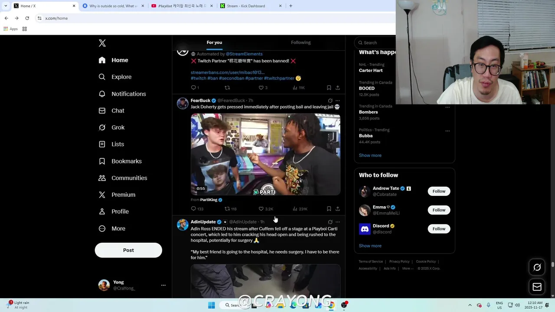555x312 pixels.
Task: Open the taskbar microphone tray icon
Action: pyautogui.click(x=489, y=305)
